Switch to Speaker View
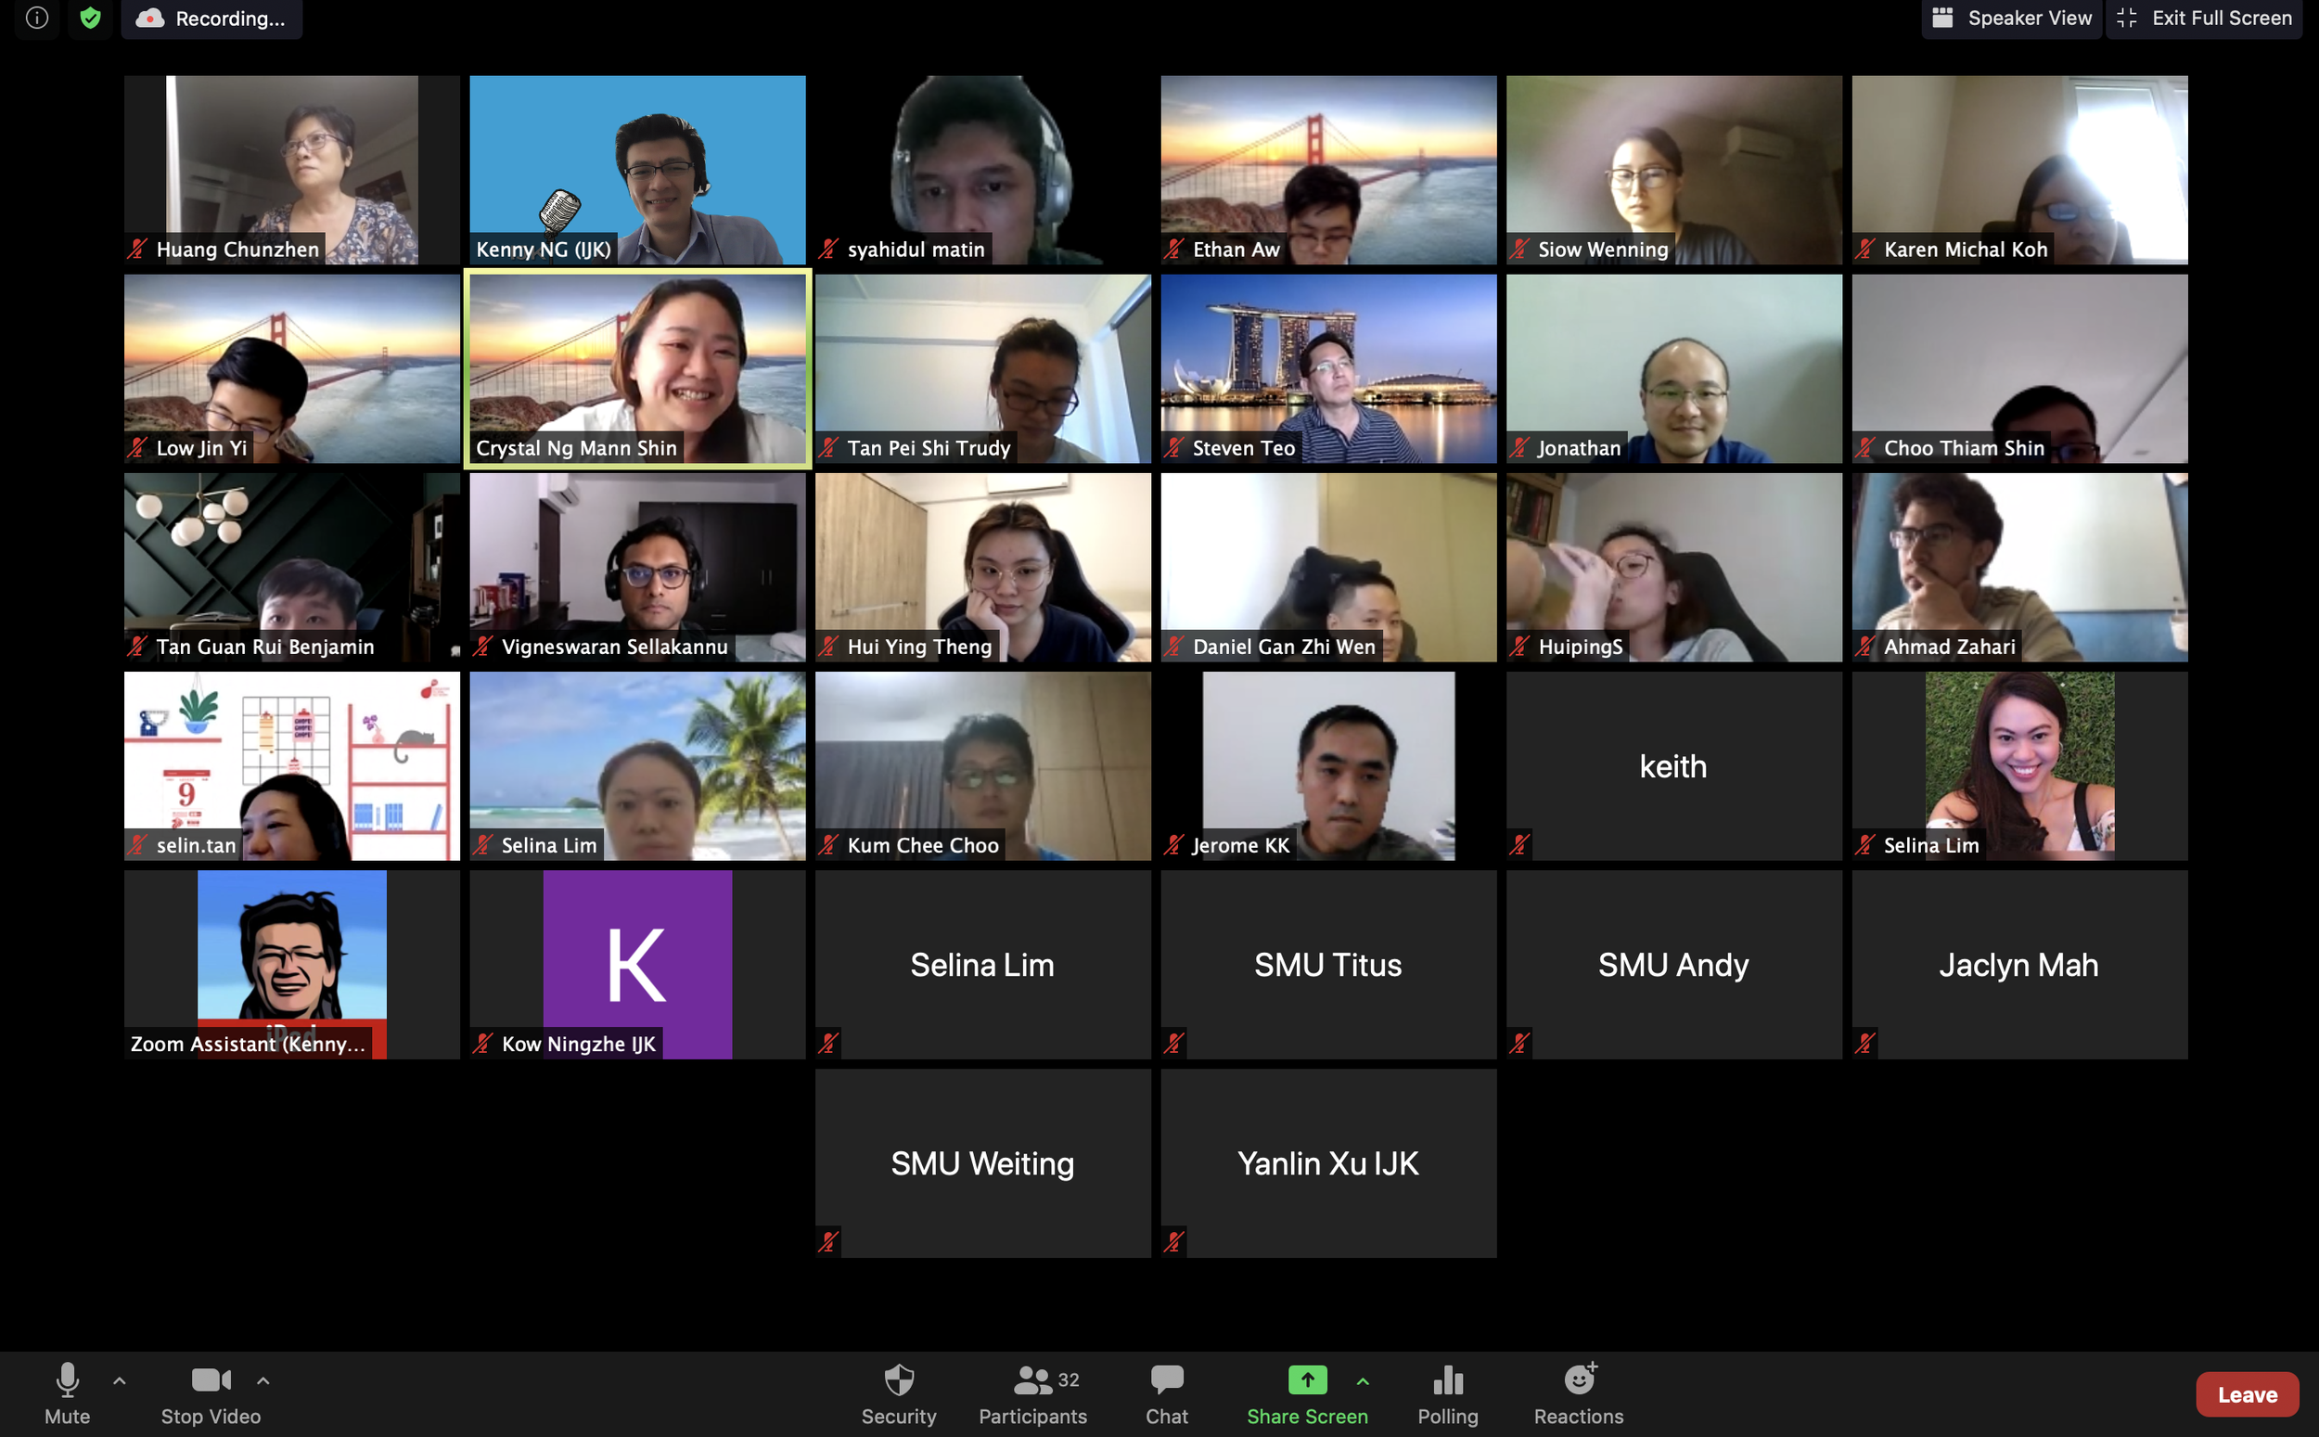The width and height of the screenshot is (2319, 1437). [2011, 18]
